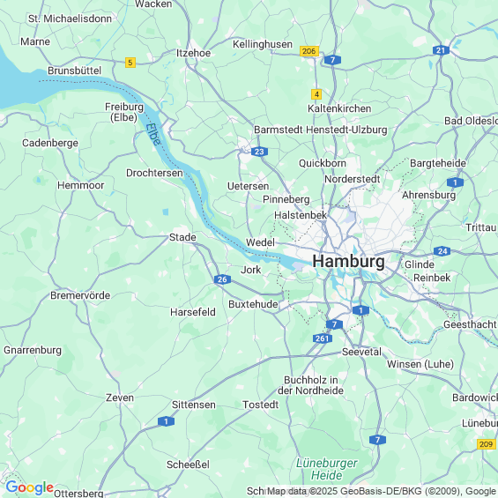498x498 pixels.
Task: Select the Buxtehude town label
Action: click(253, 304)
